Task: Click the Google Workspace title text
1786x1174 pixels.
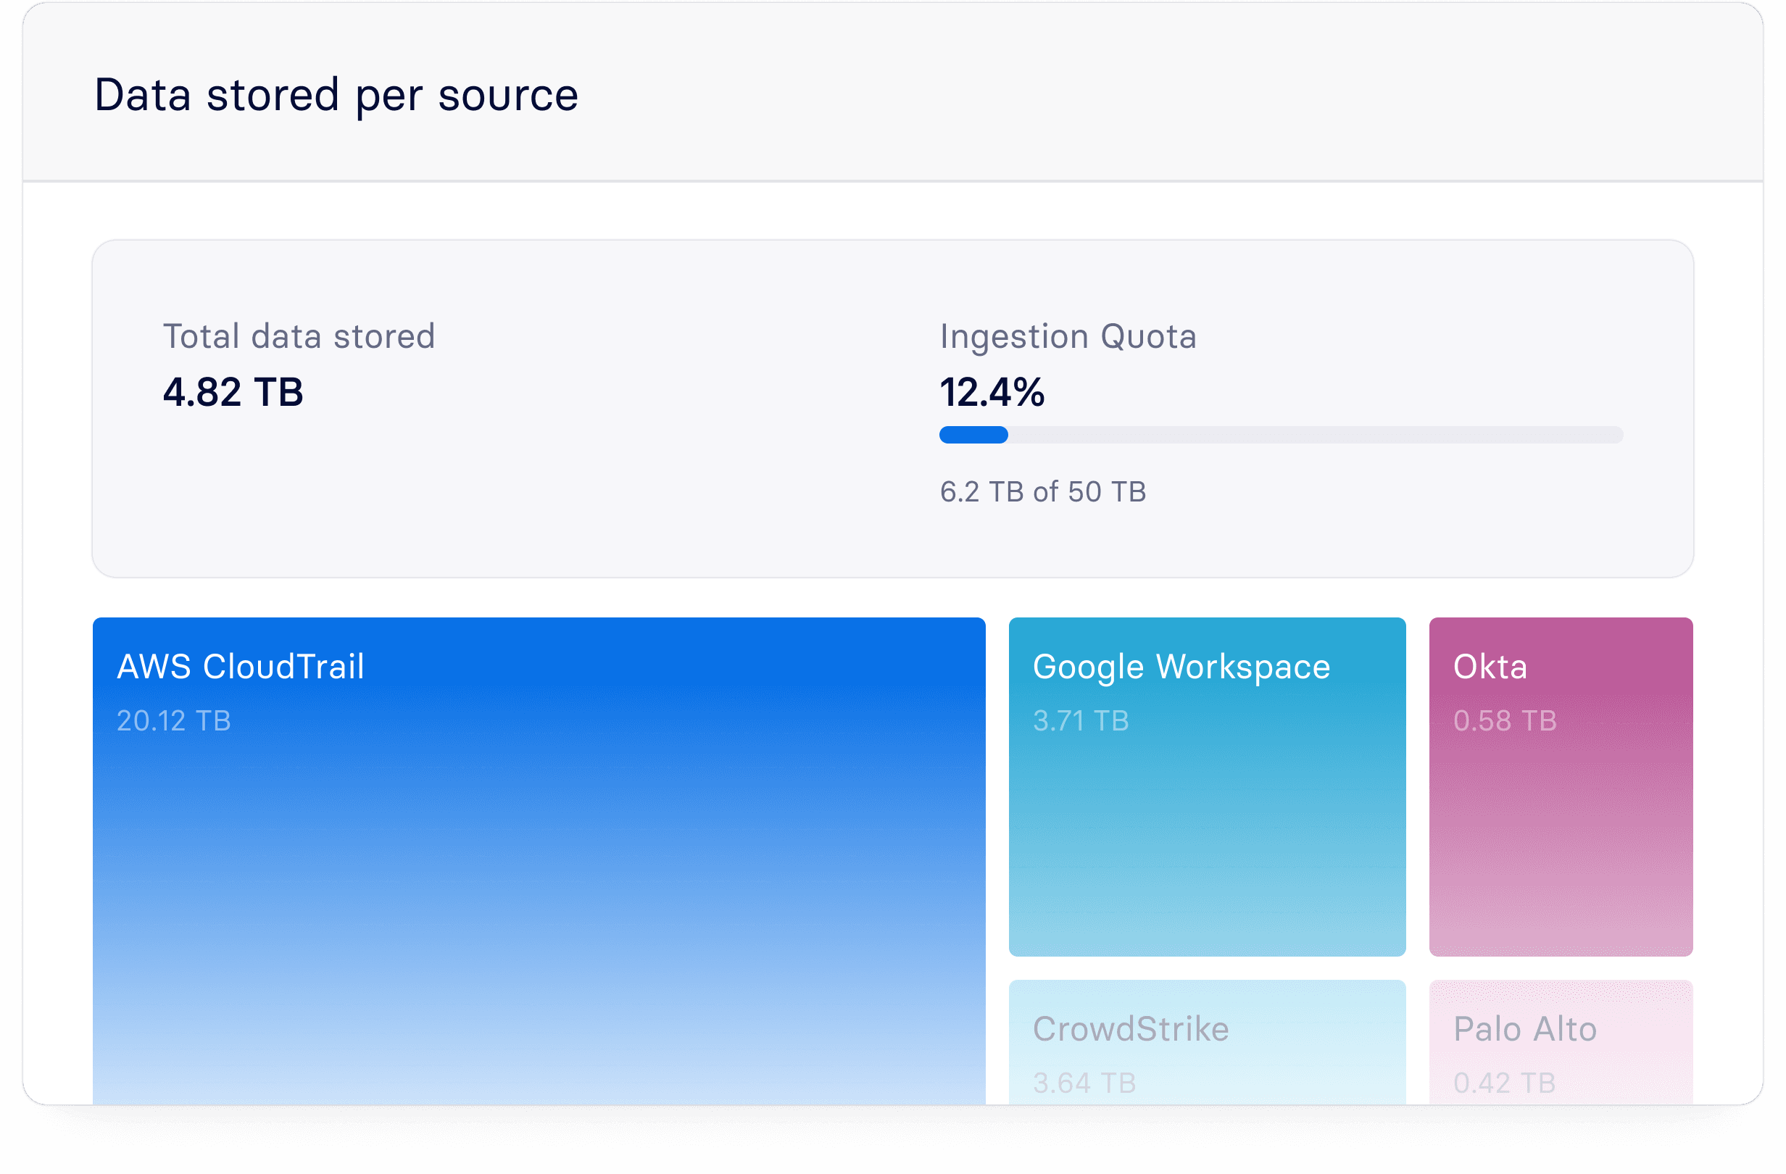Action: (x=1181, y=666)
